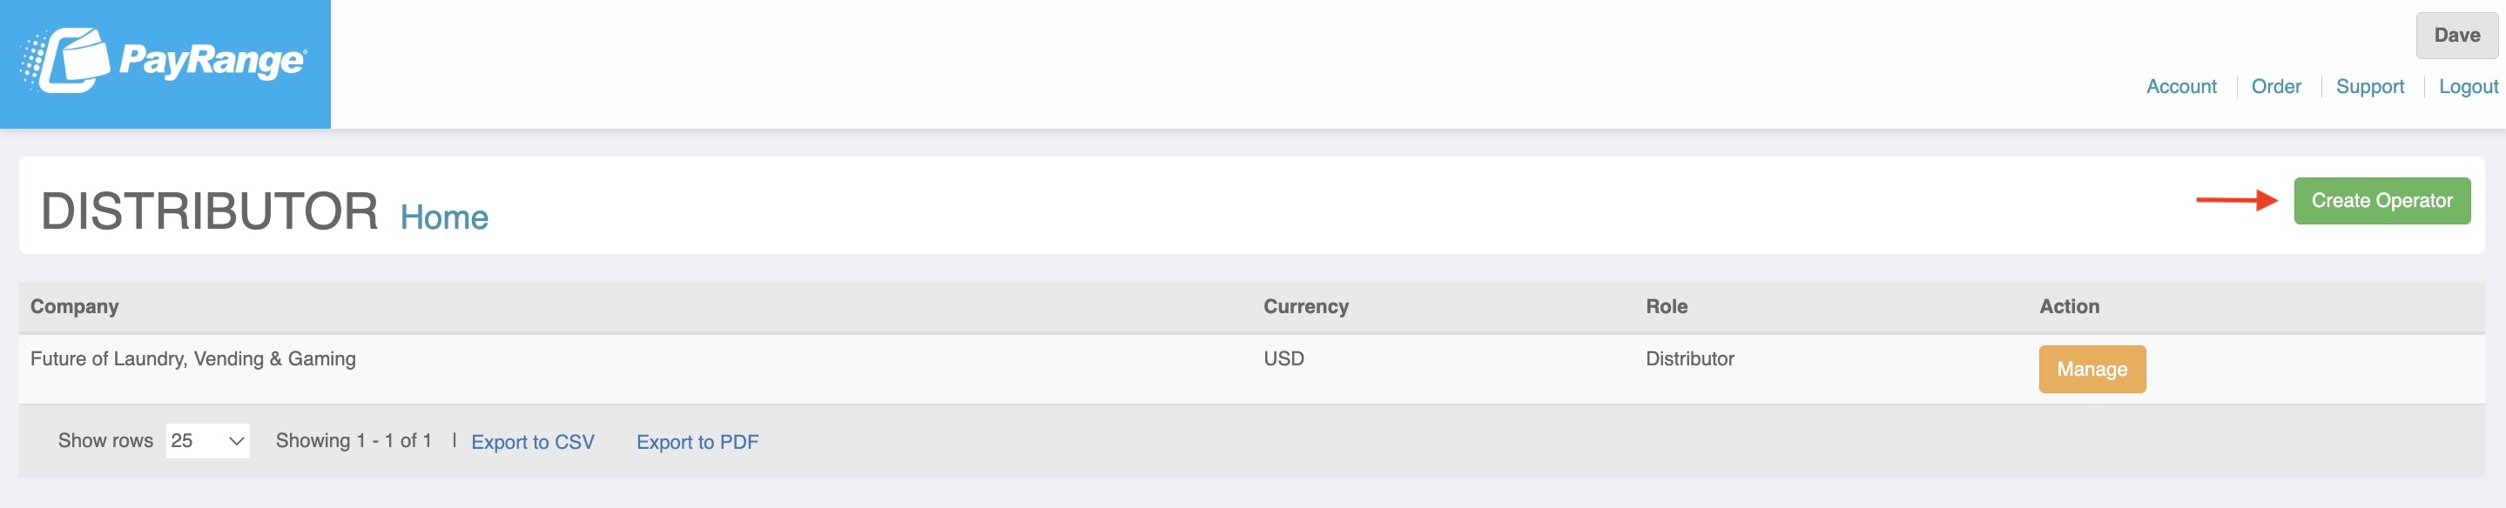The height and width of the screenshot is (508, 2506).
Task: Sort the table by Currency header
Action: [x=1305, y=307]
